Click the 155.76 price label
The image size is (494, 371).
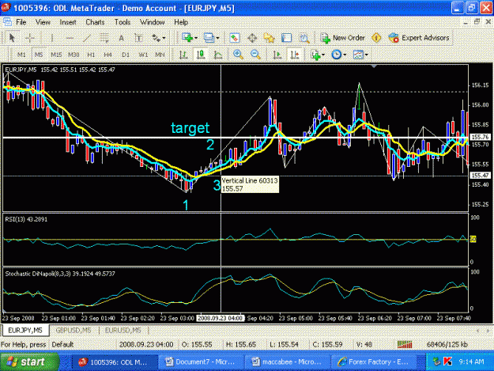(x=480, y=137)
